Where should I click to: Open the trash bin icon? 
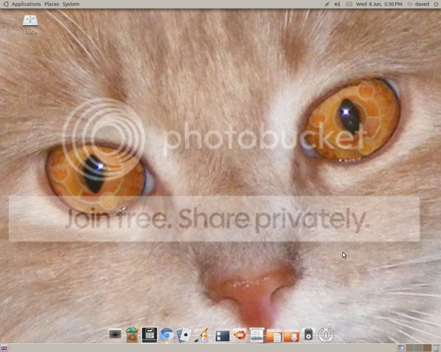(x=436, y=348)
